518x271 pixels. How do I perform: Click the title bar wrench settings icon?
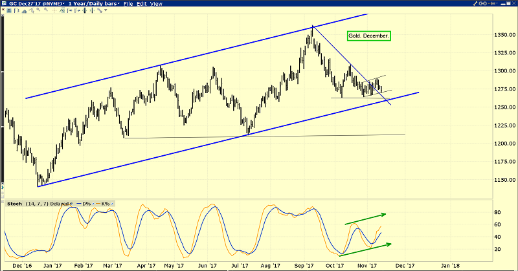click(475, 3)
